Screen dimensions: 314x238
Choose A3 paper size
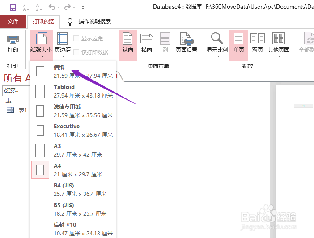point(73,150)
